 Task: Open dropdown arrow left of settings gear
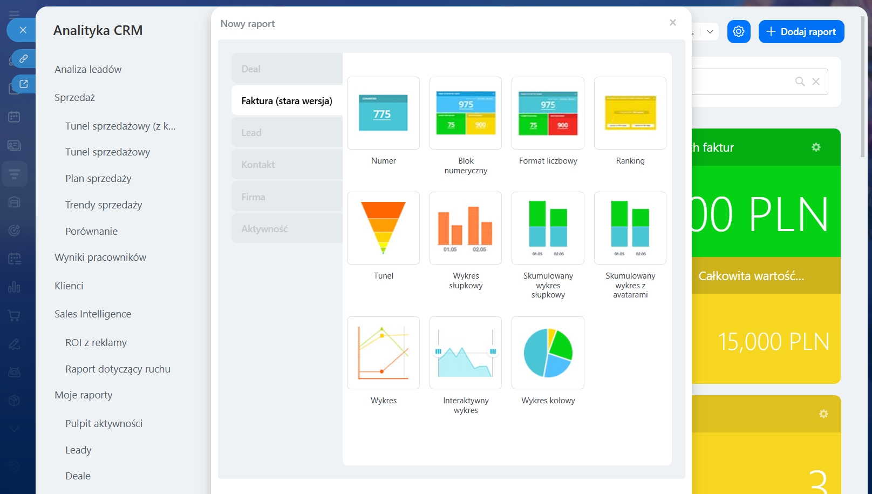click(x=710, y=32)
